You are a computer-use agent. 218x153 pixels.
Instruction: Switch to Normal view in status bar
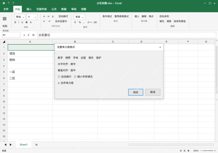pos(181,151)
